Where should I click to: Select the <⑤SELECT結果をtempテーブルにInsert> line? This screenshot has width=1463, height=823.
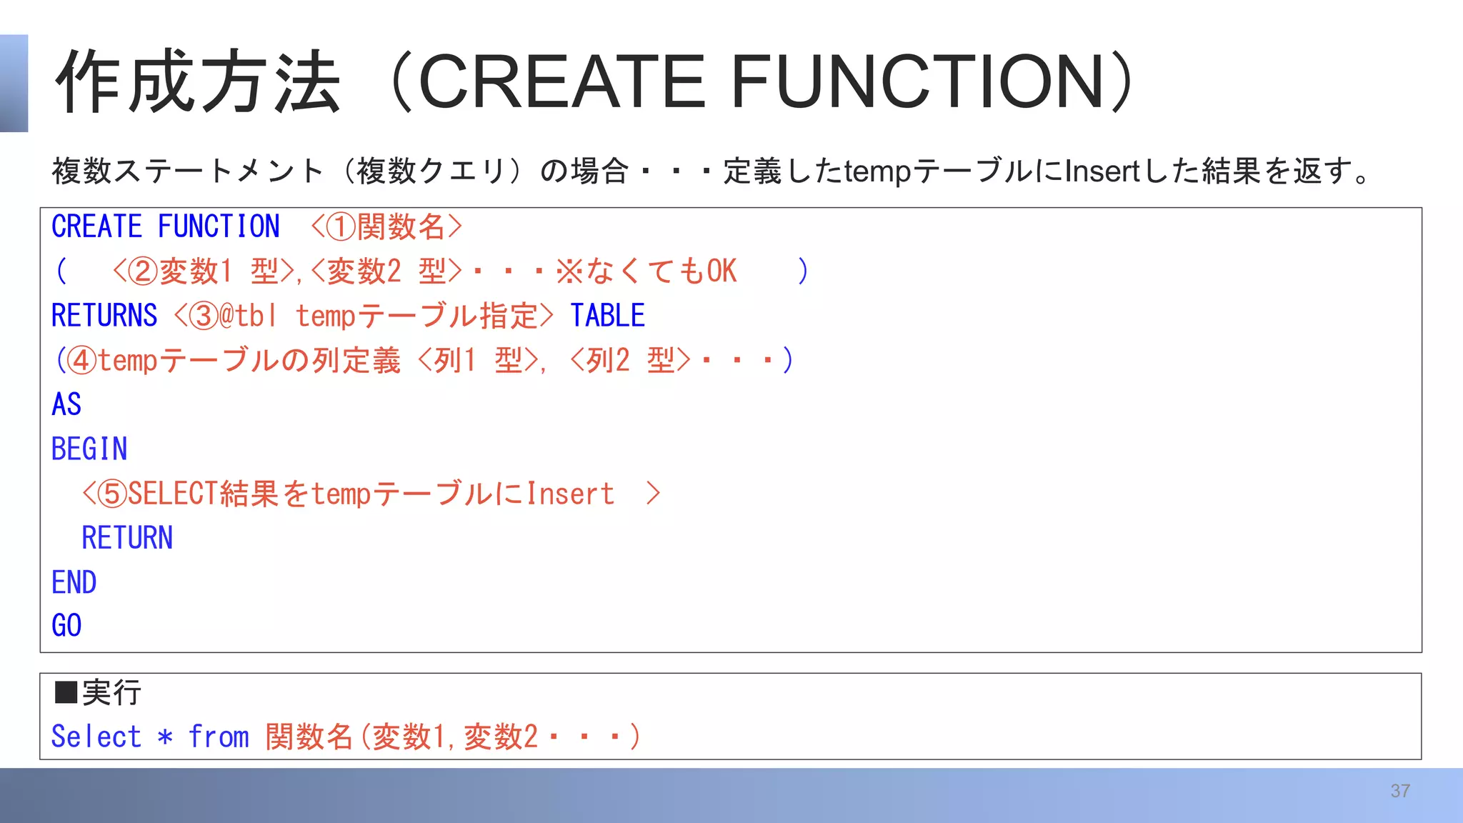click(371, 494)
